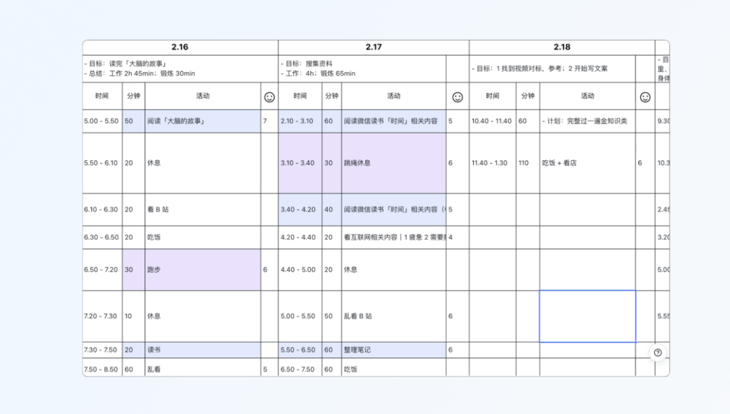Click the time cell 6.10 - 6.30
Viewport: 730px width, 414px height.
pyautogui.click(x=102, y=210)
